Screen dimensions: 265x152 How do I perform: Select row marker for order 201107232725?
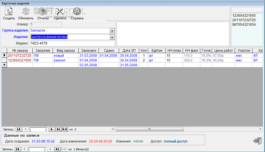point(4,55)
